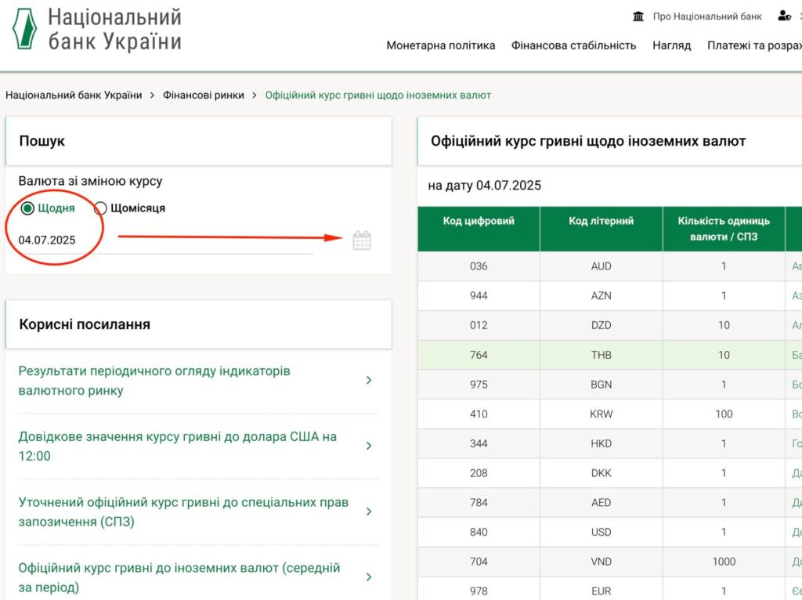Select the USD row in the table
Screen dimensions: 802x600
pyautogui.click(x=601, y=532)
